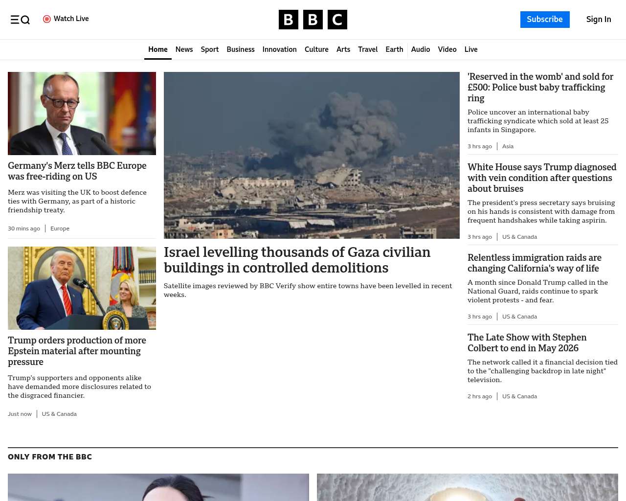
Task: Click 'Just now' timestamp
Action: click(20, 414)
